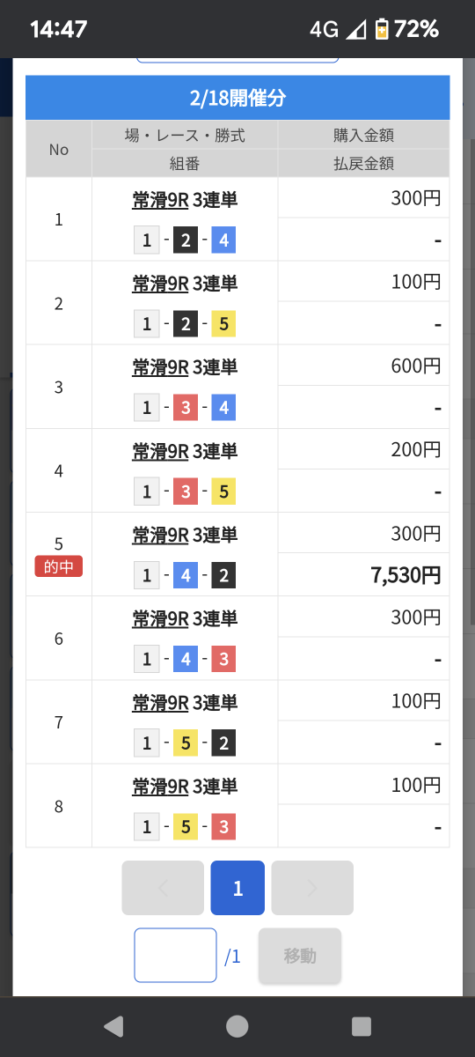Open the 常滑9R link in row 1
475x1057 pixels.
(x=160, y=200)
